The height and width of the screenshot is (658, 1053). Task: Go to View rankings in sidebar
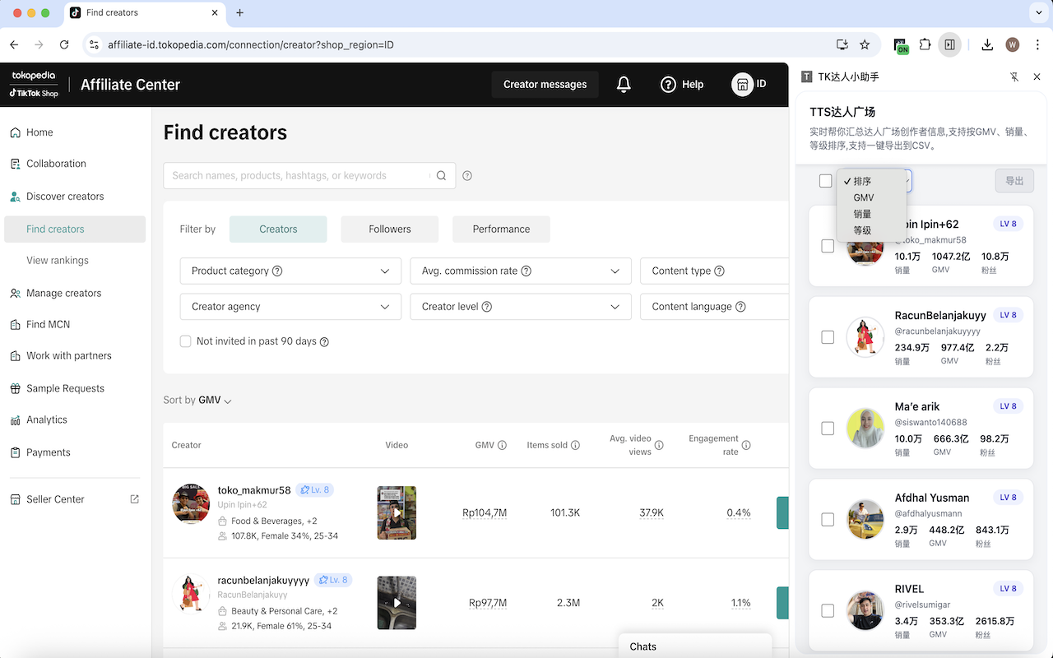58,261
